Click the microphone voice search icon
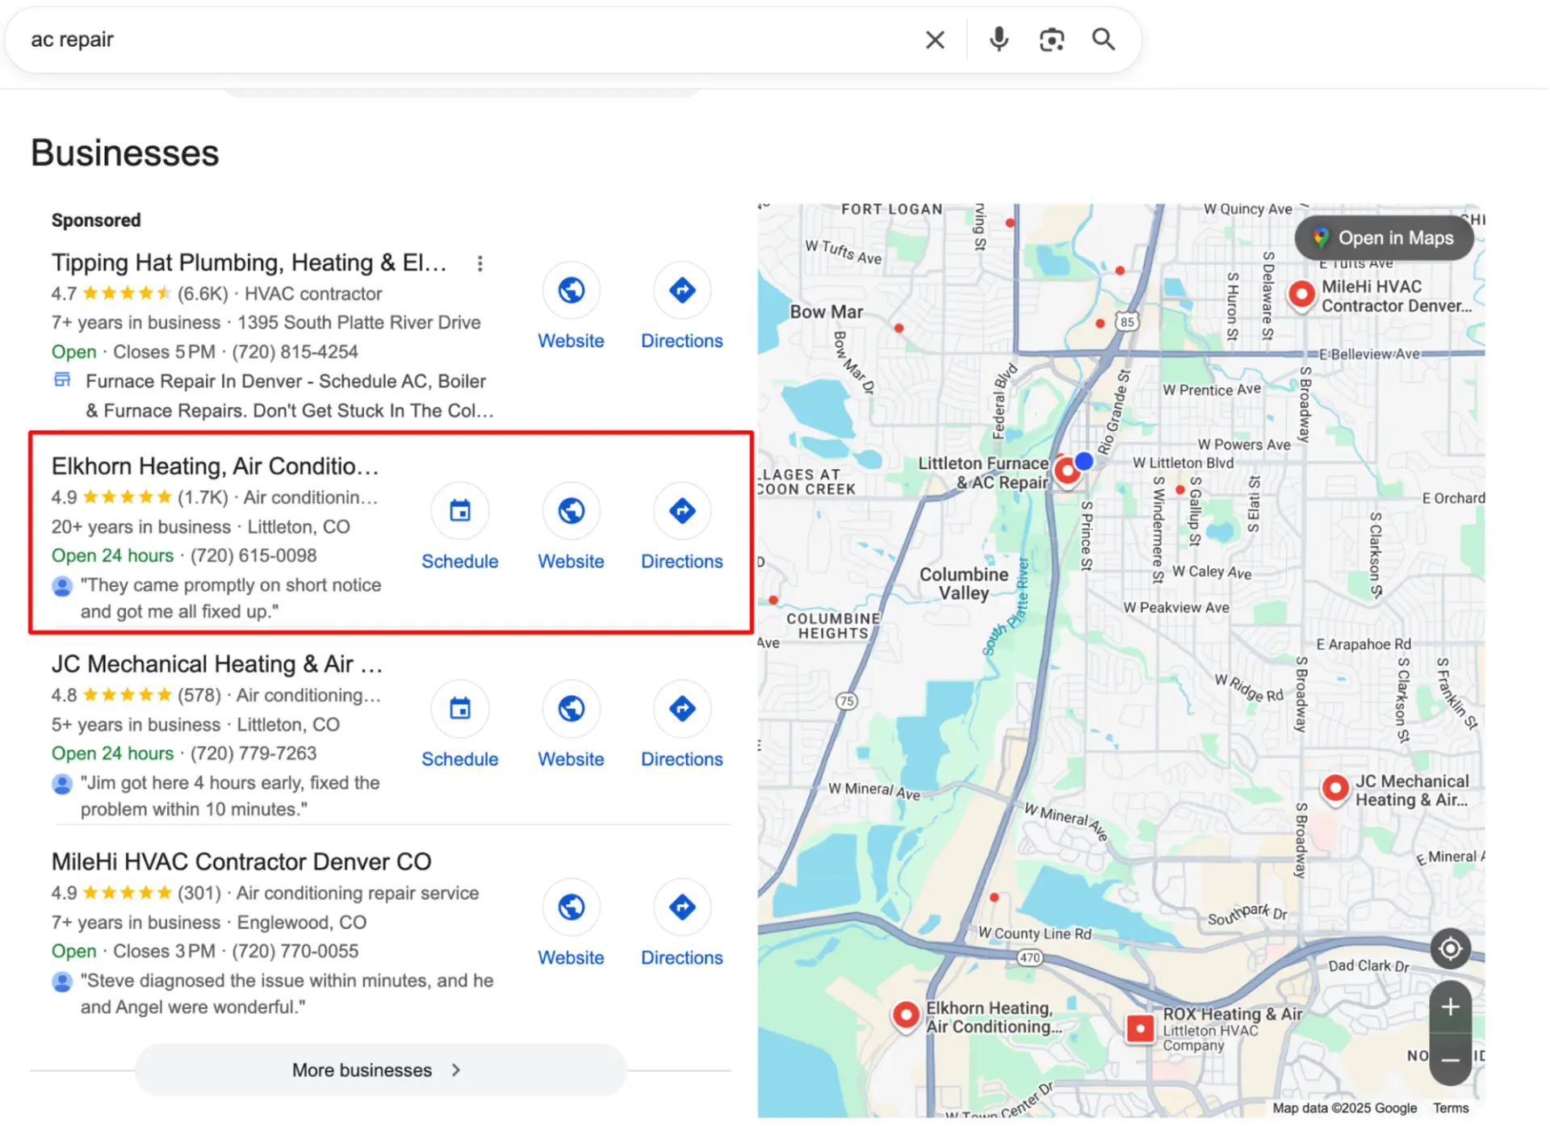 coord(999,39)
